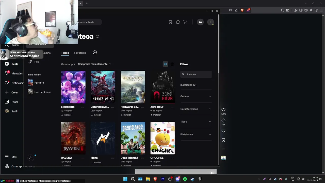Click Instalar under Hogwarts Legacy

point(126,115)
